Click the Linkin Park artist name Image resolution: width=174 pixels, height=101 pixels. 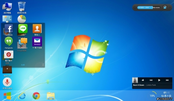coord(151,85)
